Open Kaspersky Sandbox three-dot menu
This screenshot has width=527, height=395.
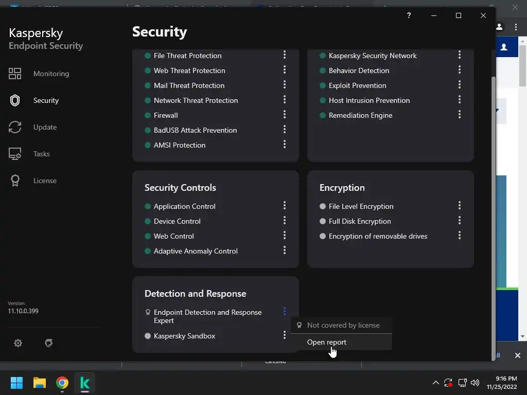point(284,335)
